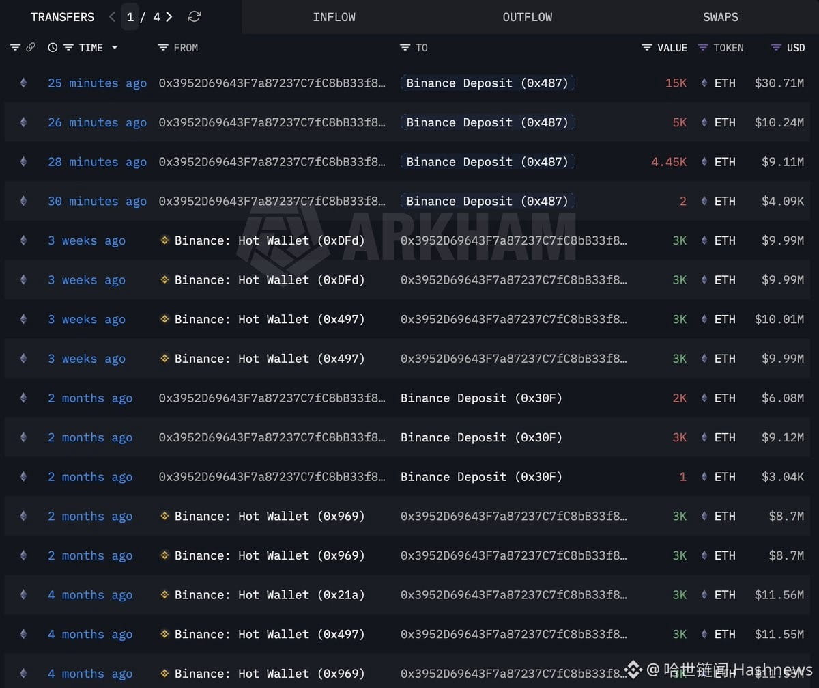Select the TRANSFERS tab
Screen dimensions: 819x688
coord(62,17)
